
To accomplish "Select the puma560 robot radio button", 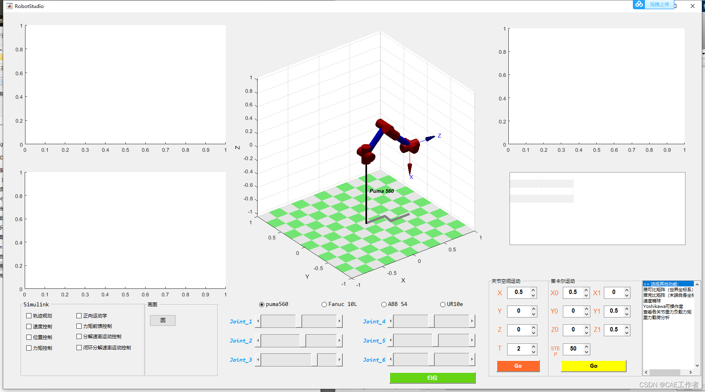I will pos(262,304).
